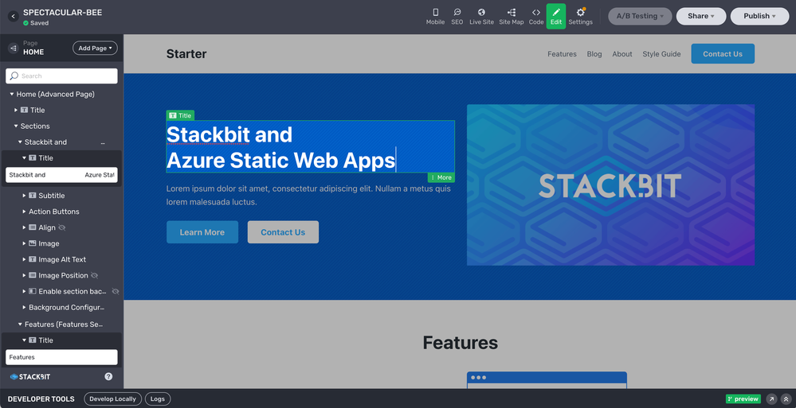This screenshot has width=796, height=408.
Task: Click the Features title input field
Action: (x=61, y=357)
